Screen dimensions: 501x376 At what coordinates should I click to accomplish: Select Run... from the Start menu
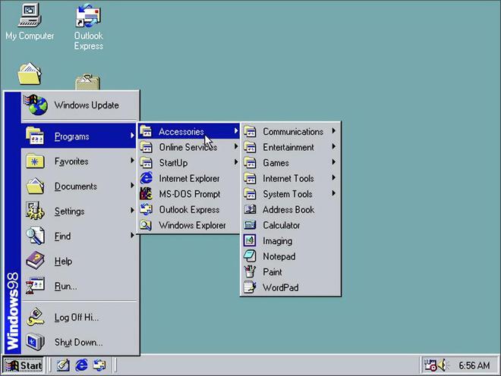click(79, 286)
